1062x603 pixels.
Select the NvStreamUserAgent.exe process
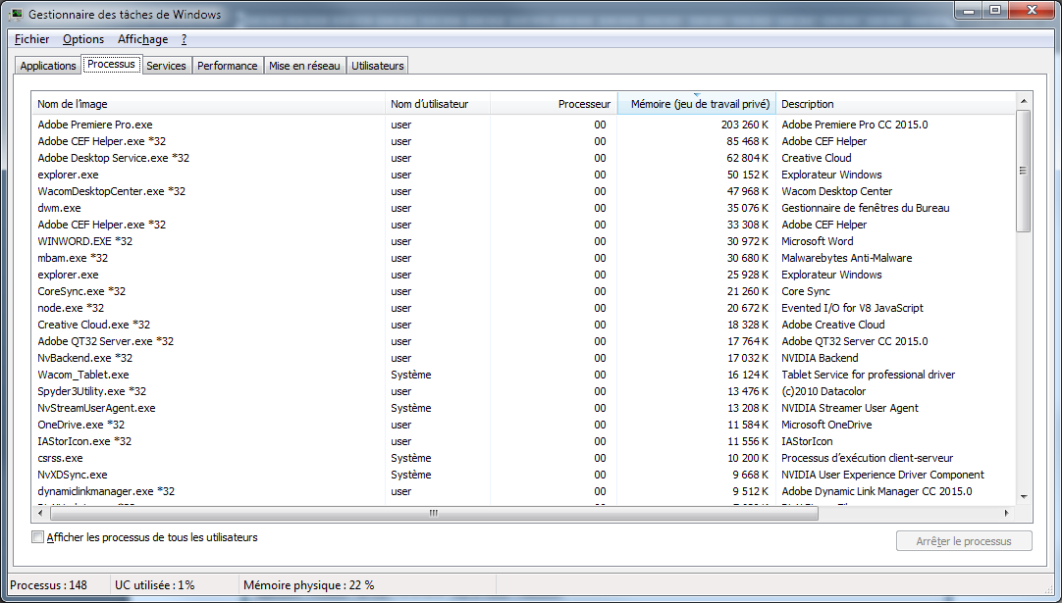[x=523, y=408]
